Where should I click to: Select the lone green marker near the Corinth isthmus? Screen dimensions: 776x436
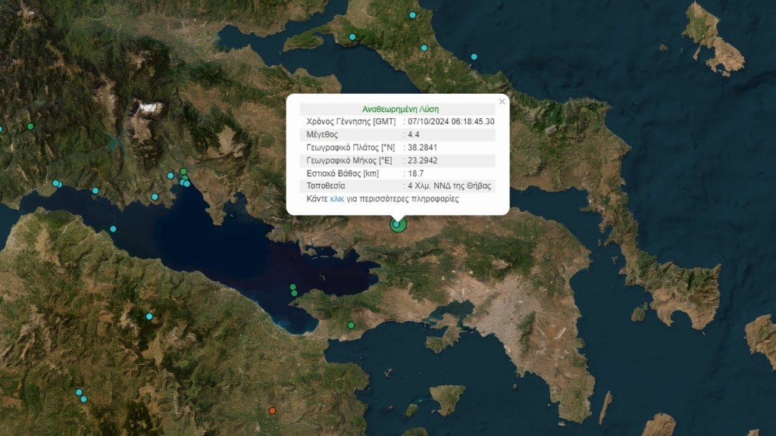(x=351, y=325)
